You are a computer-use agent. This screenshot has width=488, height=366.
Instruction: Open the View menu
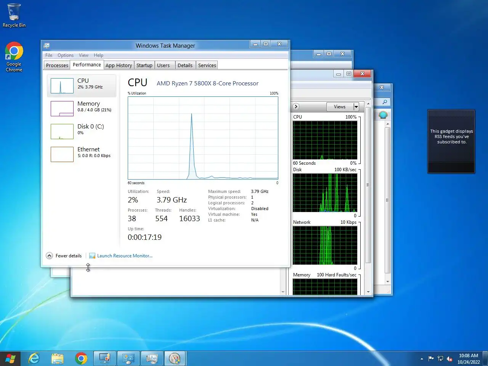tap(83, 55)
